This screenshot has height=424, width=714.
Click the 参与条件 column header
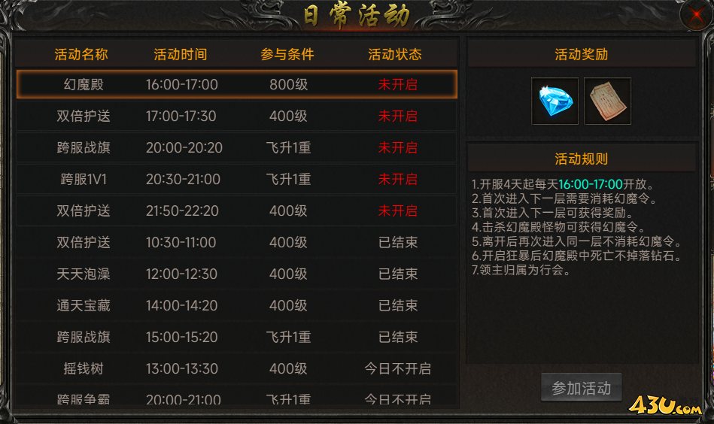pyautogui.click(x=287, y=55)
